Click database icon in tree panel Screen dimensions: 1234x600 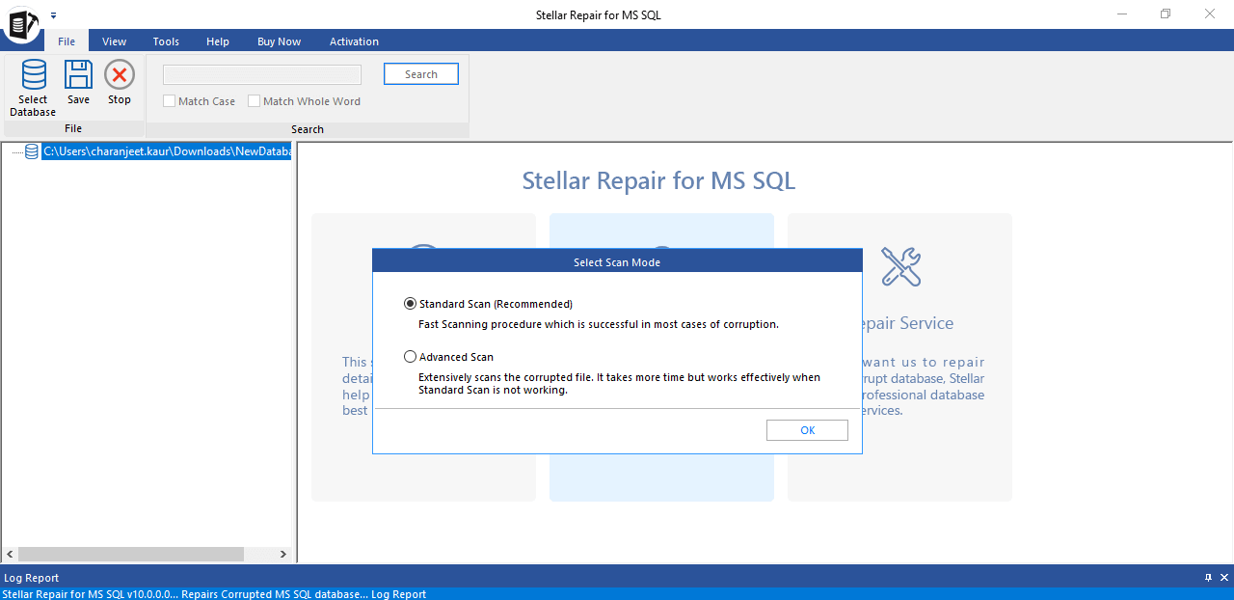point(32,151)
